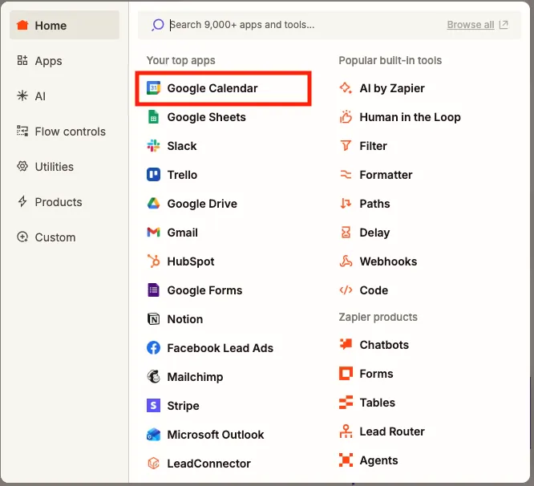
Task: Select the Webhooks built-in tool label
Action: tap(388, 261)
